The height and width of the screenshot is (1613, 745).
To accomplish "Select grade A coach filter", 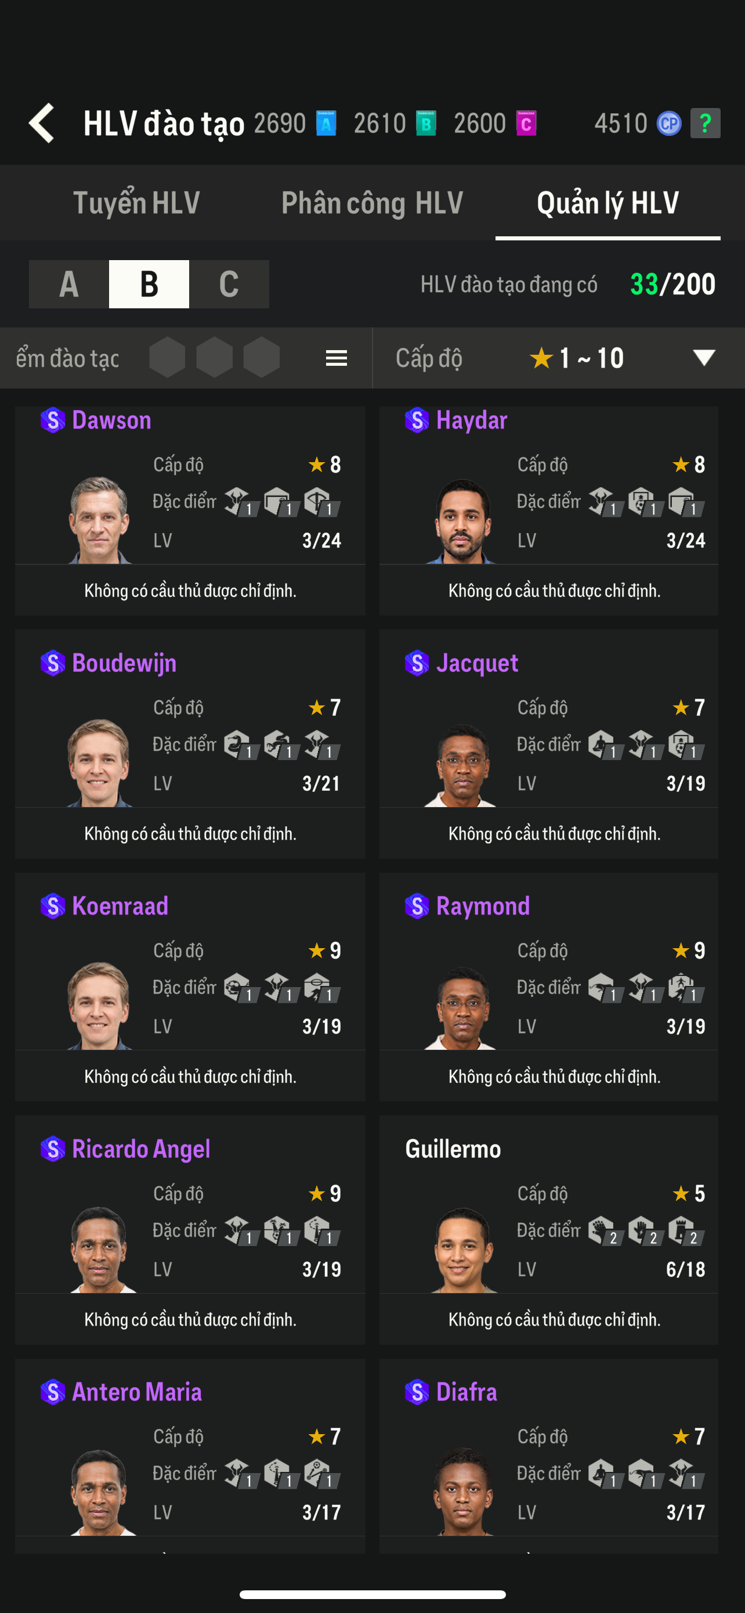I will pos(69,285).
